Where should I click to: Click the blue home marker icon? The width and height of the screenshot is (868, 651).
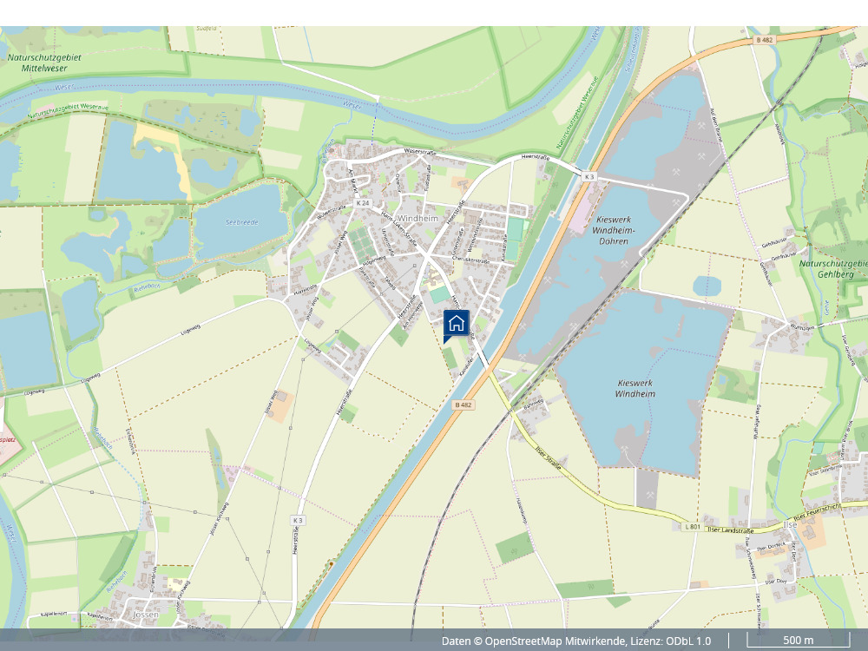pos(457,324)
